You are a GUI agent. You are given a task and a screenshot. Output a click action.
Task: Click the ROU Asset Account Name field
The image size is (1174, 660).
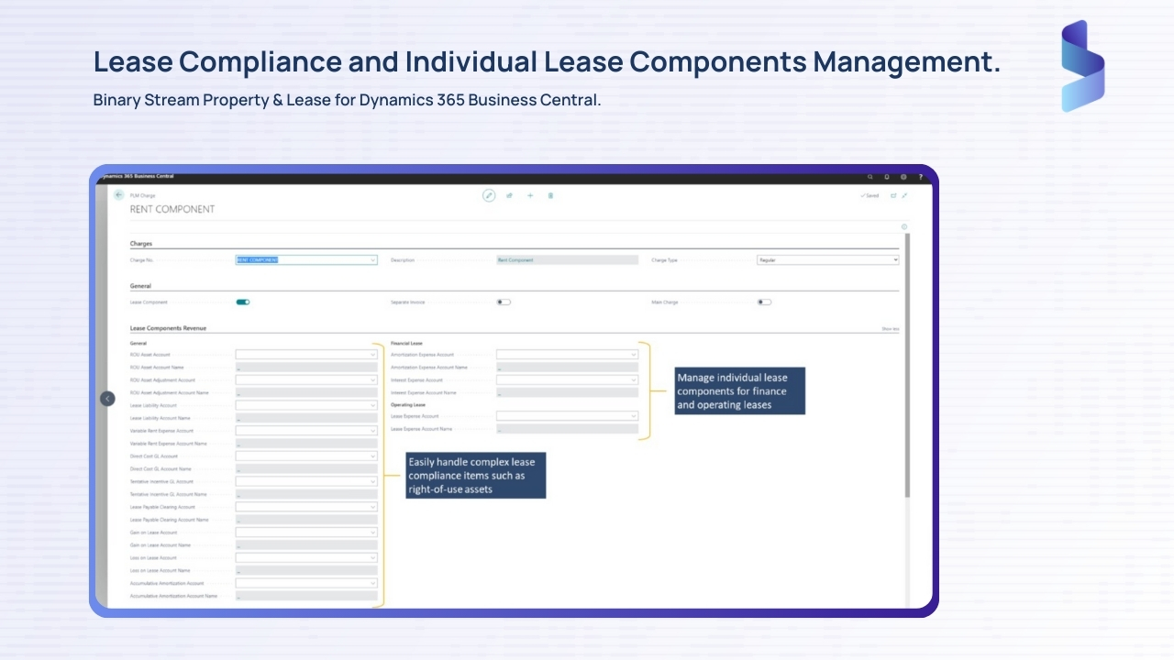point(306,368)
